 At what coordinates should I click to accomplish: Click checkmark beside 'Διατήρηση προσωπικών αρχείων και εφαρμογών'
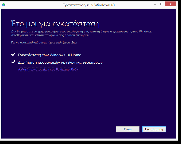13,62
